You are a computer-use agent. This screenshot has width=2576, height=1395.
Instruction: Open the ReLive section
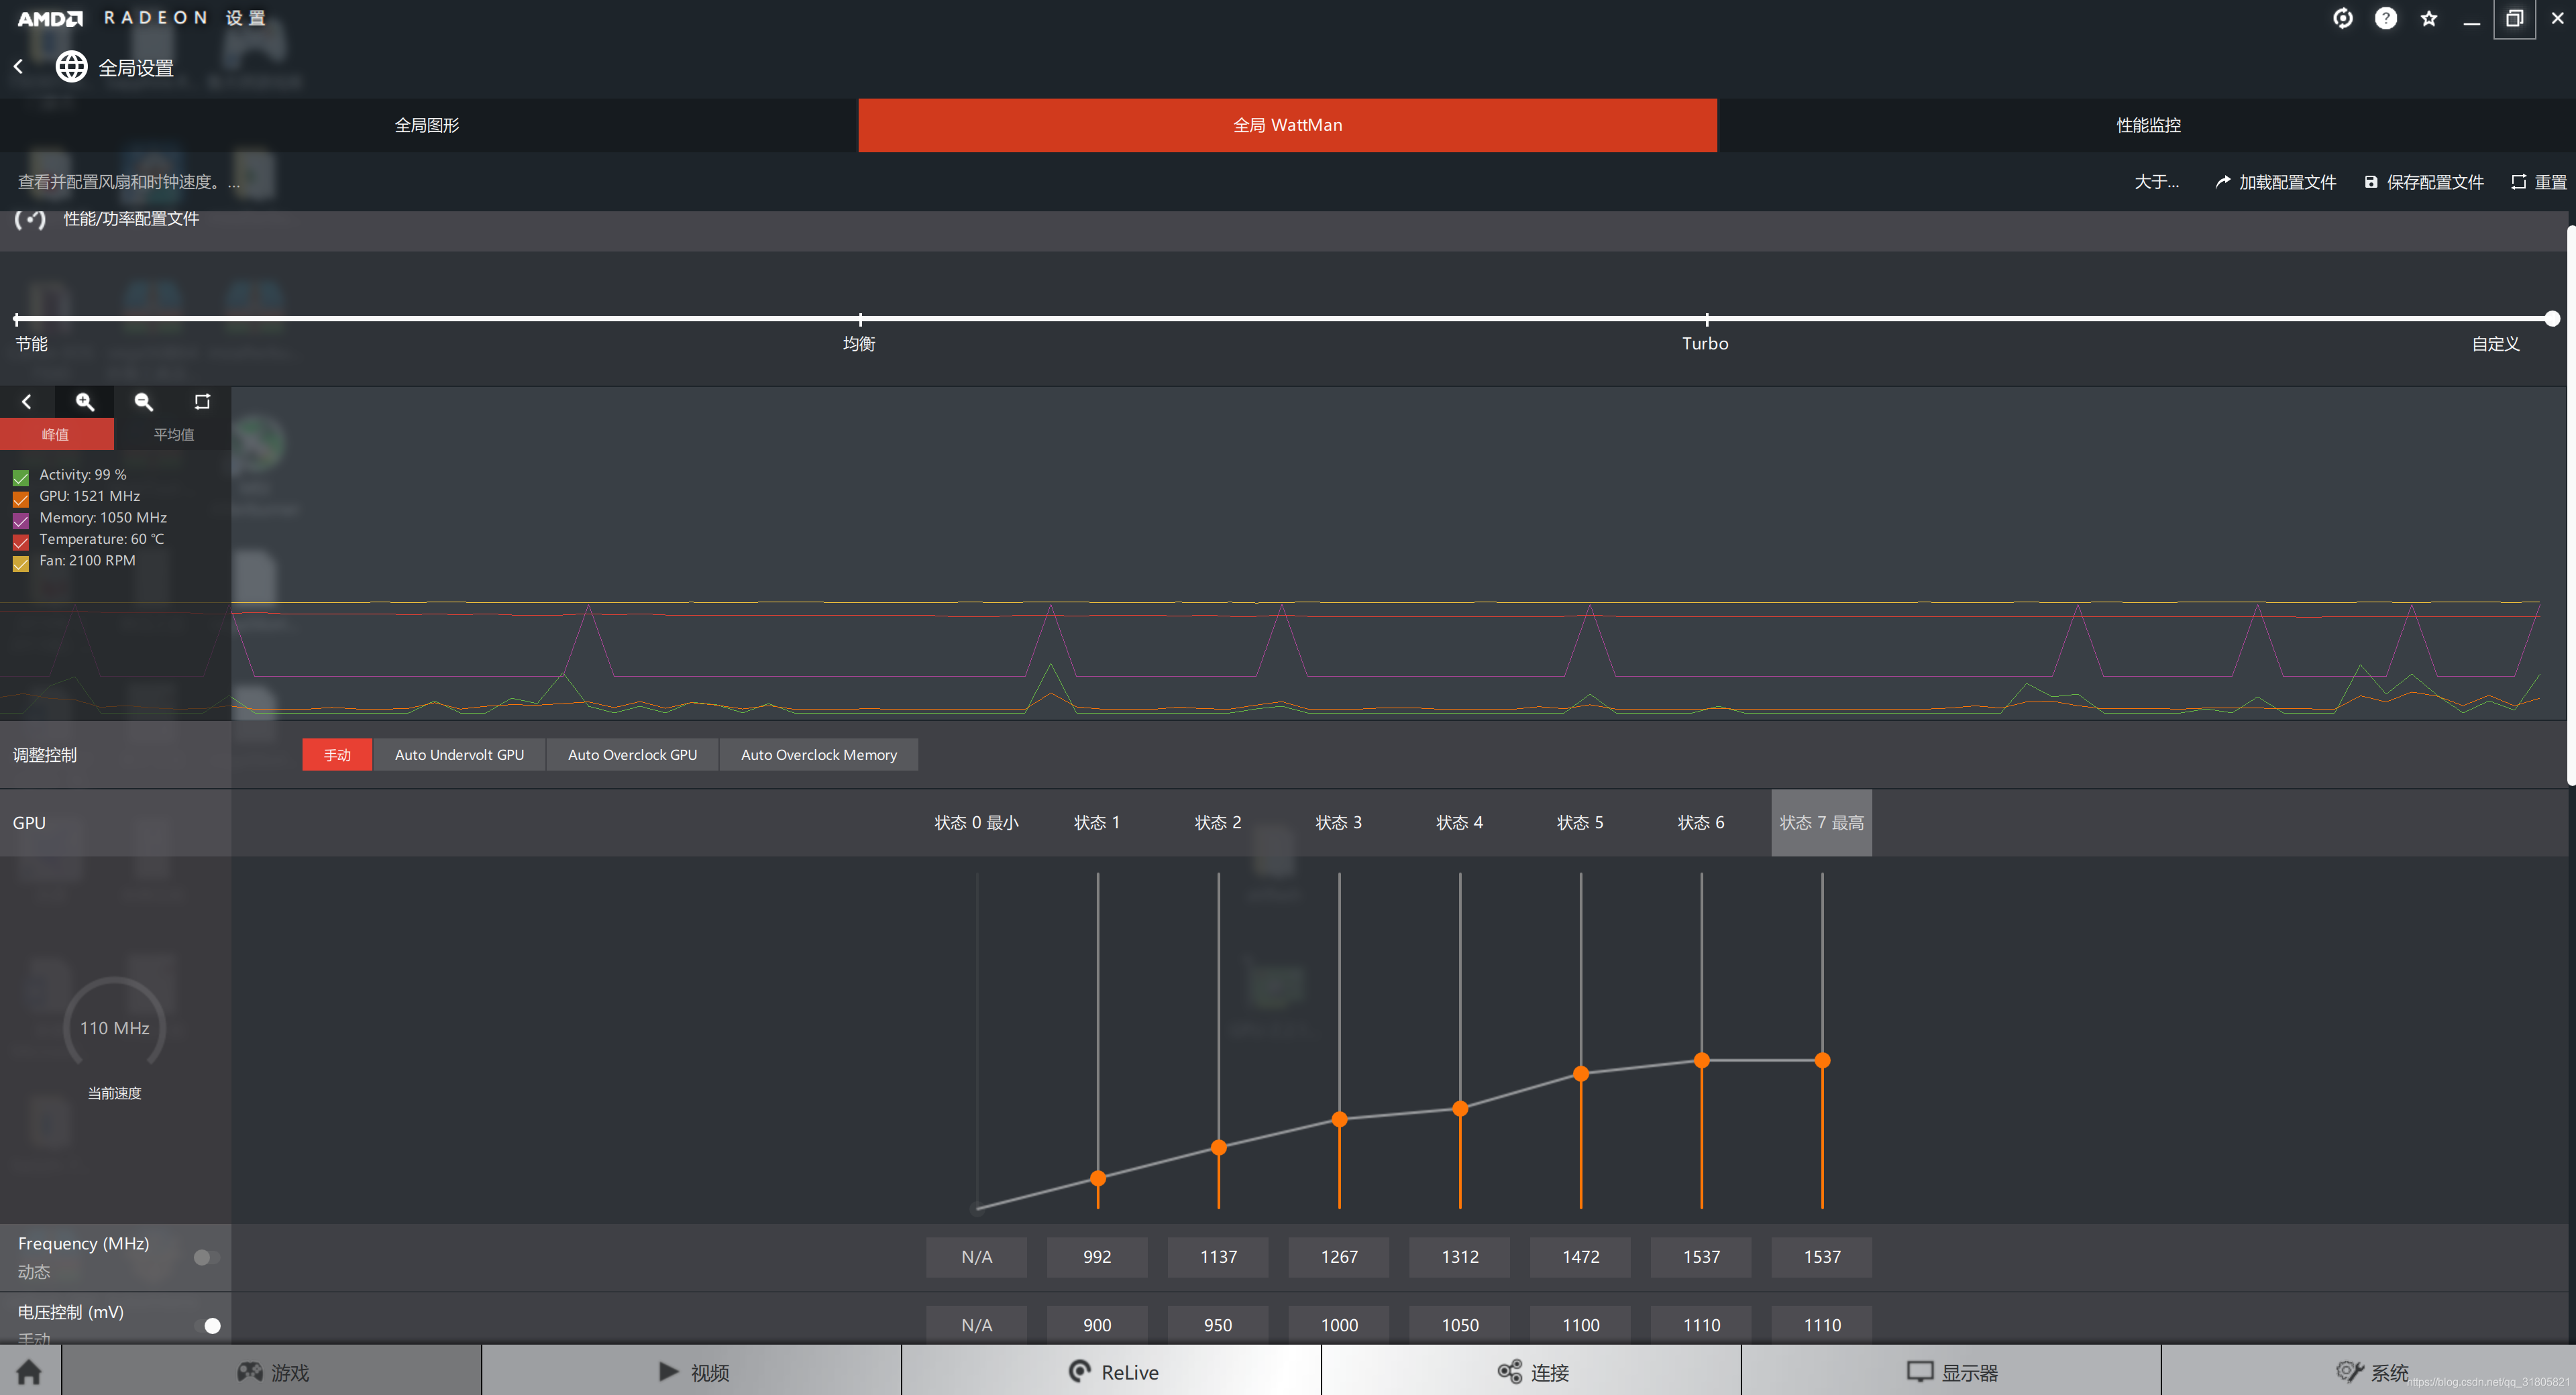1112,1371
